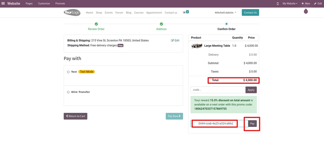
Task: Go to the Home page
Action: (90, 13)
